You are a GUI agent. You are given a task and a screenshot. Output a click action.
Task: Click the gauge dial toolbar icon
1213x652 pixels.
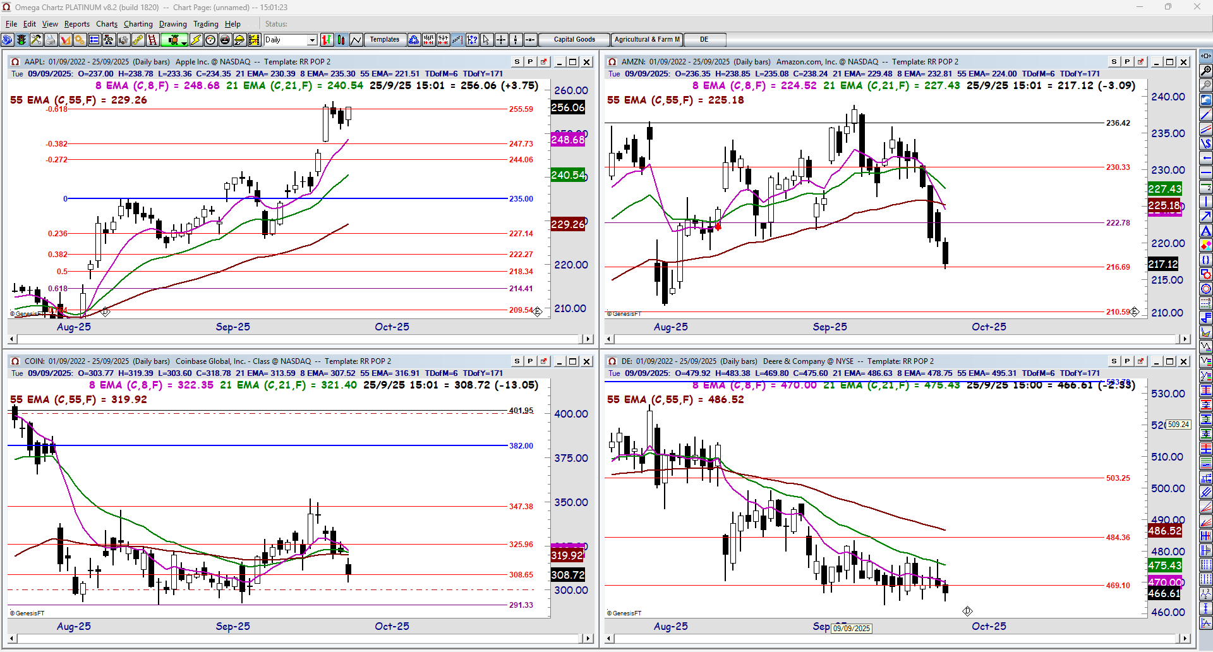pos(210,40)
